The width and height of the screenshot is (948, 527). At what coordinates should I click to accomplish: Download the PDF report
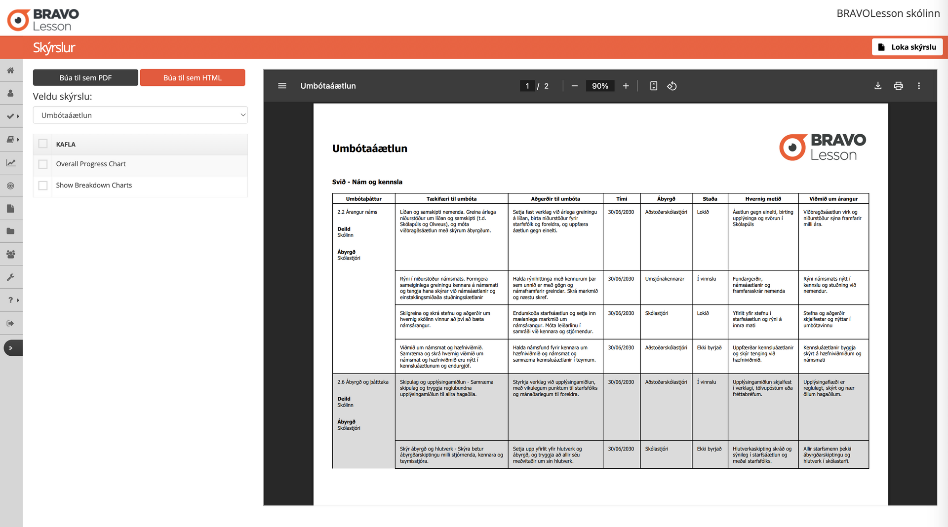click(878, 86)
